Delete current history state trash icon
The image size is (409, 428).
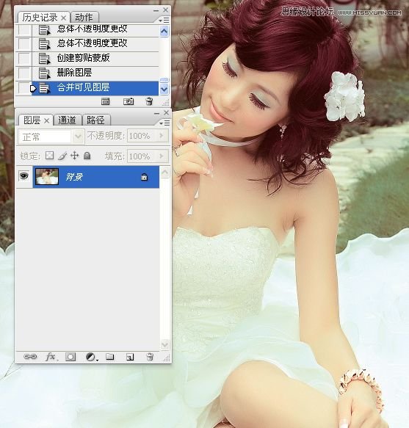(149, 101)
